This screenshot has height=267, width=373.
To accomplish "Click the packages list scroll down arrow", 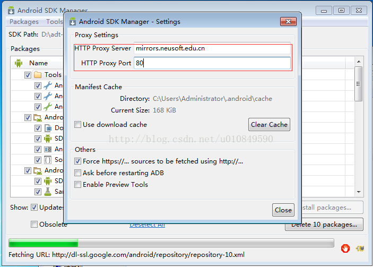I will pos(359,192).
